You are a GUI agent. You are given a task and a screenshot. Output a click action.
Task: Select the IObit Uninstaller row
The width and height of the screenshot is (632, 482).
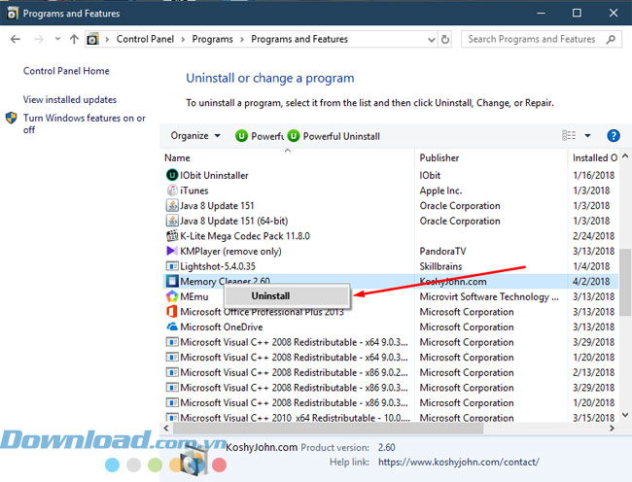(390, 175)
